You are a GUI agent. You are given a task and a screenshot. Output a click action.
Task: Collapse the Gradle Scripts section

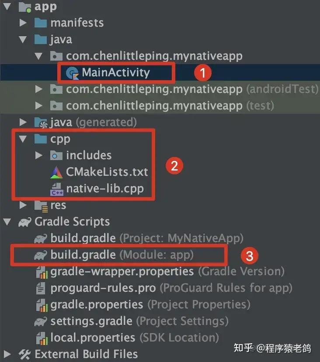(7, 222)
